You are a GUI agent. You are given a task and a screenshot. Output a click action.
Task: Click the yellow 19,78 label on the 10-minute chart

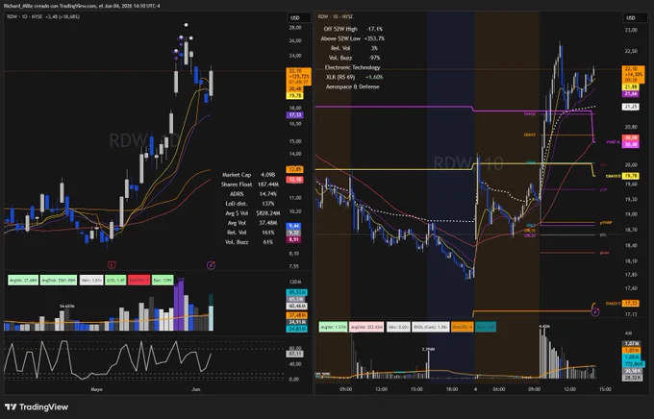point(630,177)
